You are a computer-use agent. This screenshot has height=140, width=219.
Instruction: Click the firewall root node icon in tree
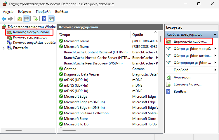pos(4,27)
